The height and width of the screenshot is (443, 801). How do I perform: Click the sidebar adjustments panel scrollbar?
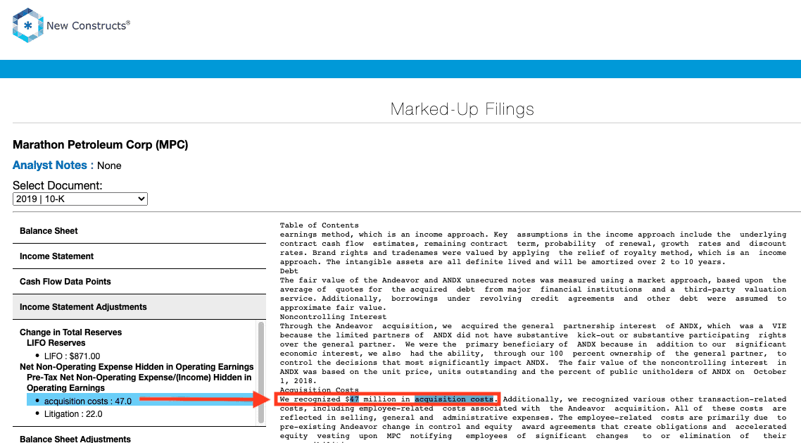pos(261,372)
